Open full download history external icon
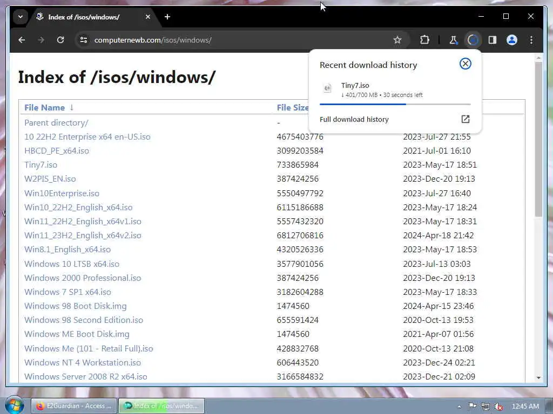Viewport: 553px width, 414px height. [465, 119]
